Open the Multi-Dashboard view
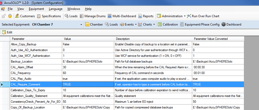 tap(122, 16)
